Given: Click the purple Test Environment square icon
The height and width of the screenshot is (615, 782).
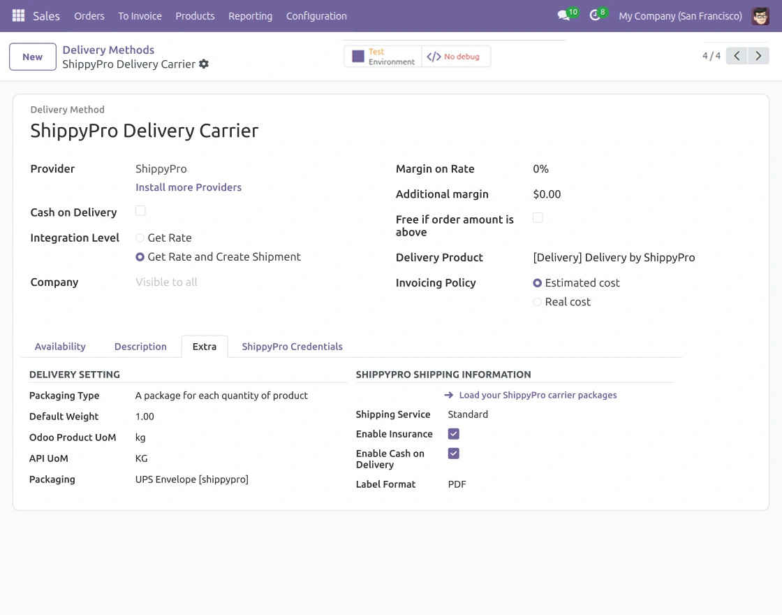Looking at the screenshot, I should pos(358,57).
